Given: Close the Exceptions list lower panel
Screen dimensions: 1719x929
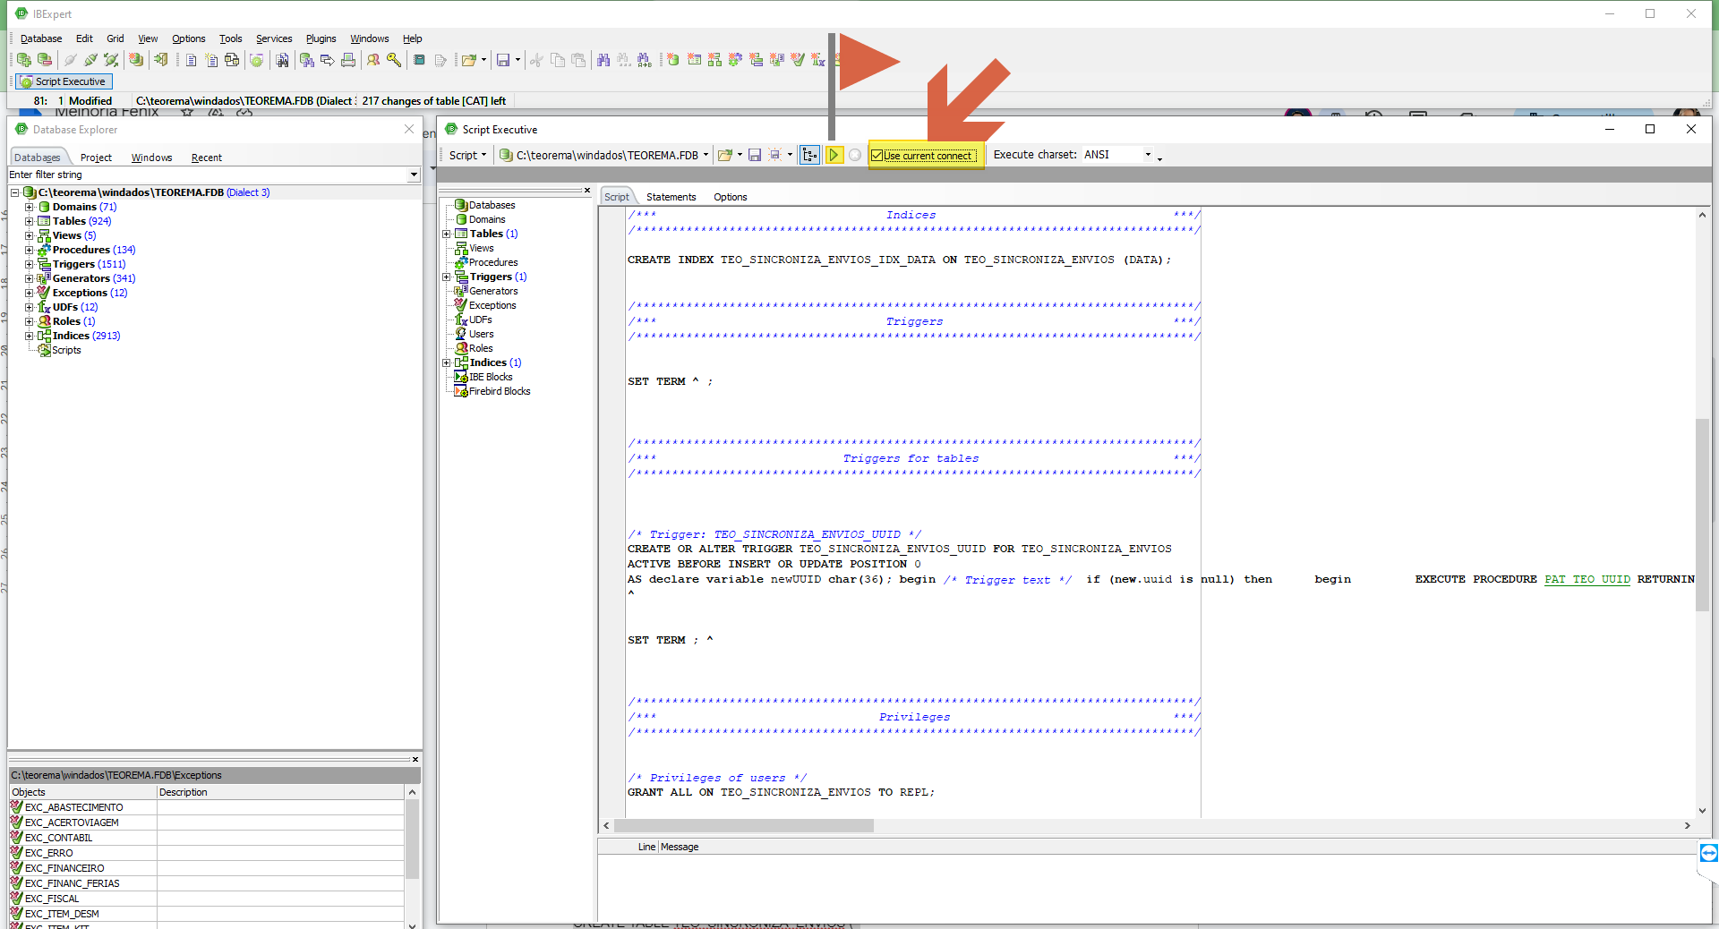Looking at the screenshot, I should click(x=415, y=759).
